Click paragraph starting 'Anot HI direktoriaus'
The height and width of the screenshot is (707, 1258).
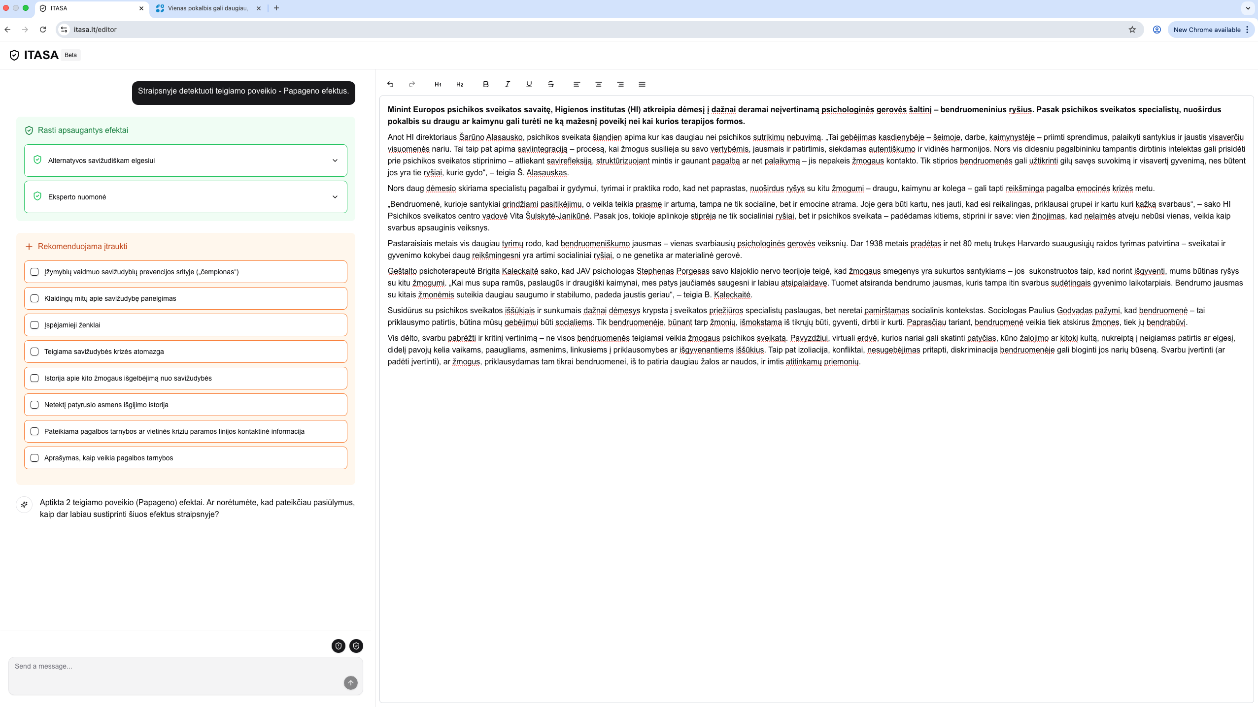point(816,155)
